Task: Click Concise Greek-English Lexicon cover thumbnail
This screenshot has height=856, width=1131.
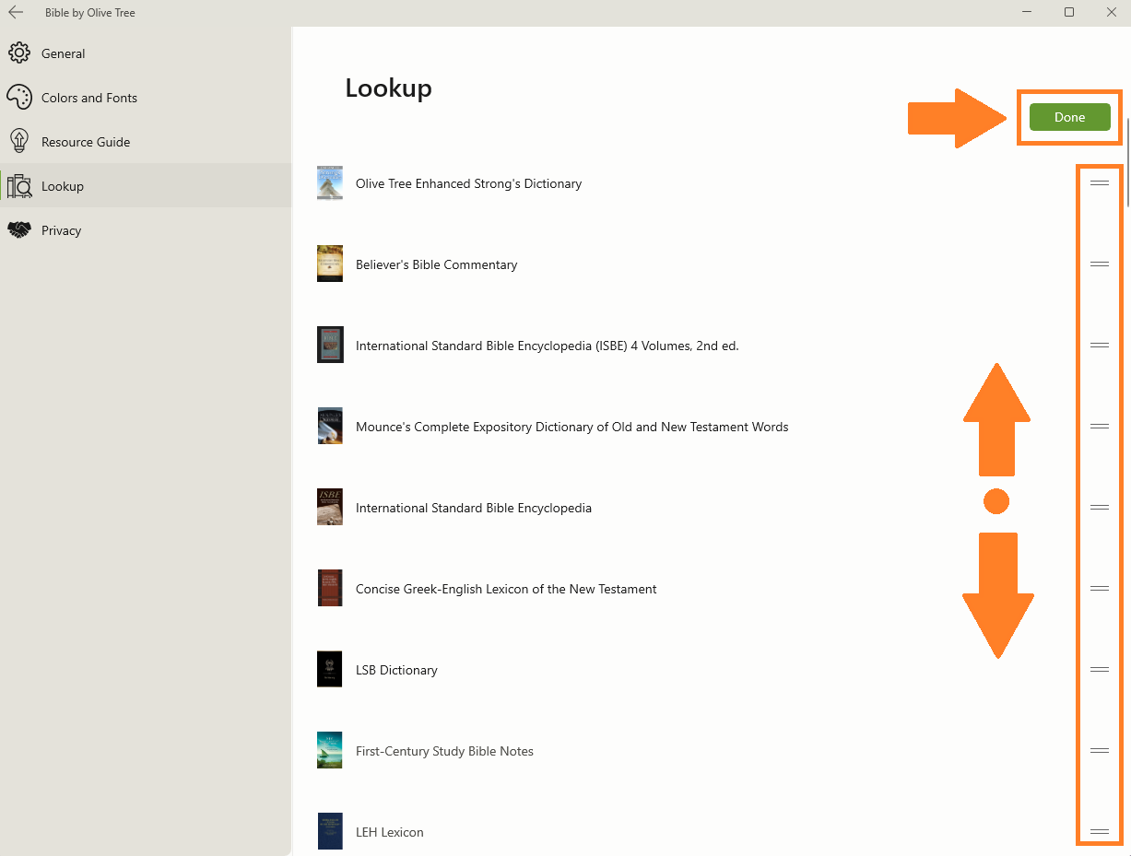Action: click(x=330, y=588)
